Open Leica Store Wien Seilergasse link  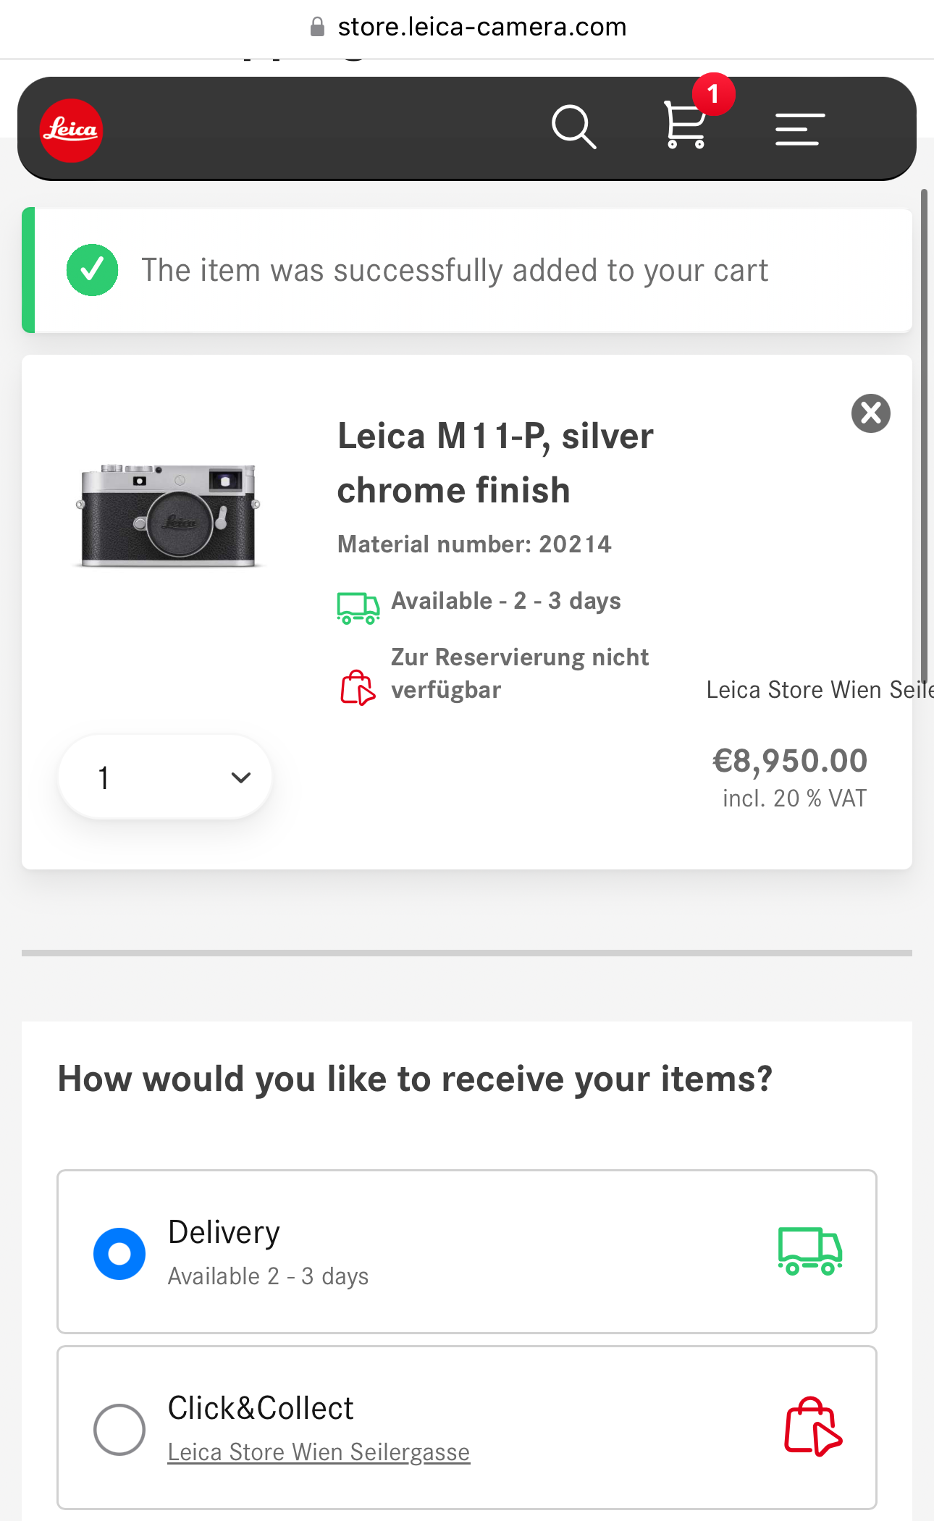319,1452
